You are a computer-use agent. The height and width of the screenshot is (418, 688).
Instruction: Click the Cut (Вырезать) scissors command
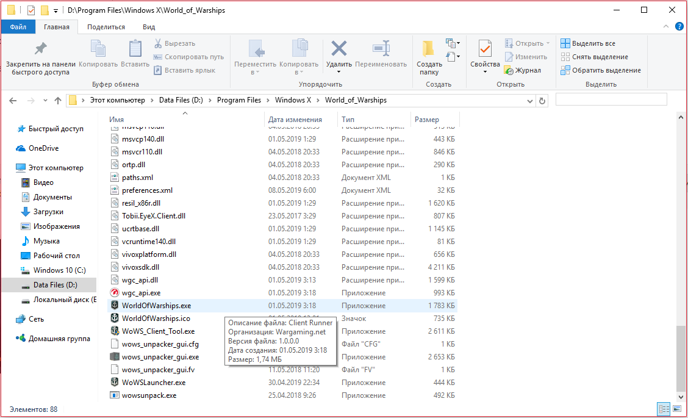[174, 43]
